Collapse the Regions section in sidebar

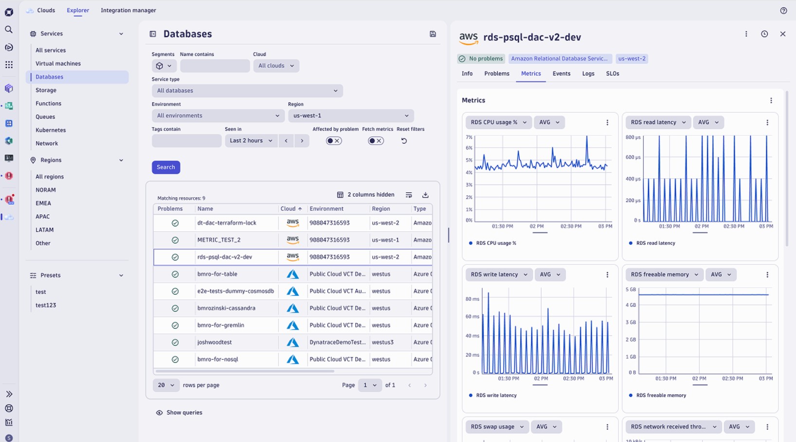click(121, 160)
